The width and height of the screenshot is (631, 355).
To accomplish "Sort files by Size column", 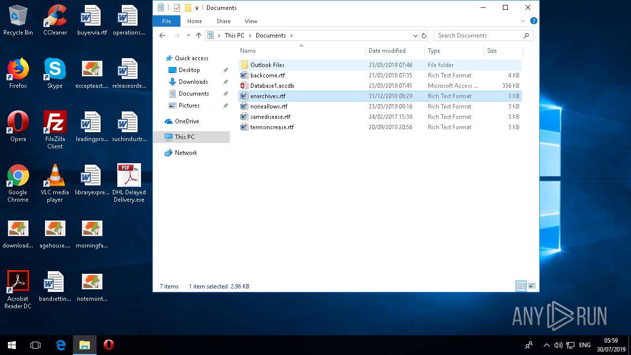I will tap(503, 51).
